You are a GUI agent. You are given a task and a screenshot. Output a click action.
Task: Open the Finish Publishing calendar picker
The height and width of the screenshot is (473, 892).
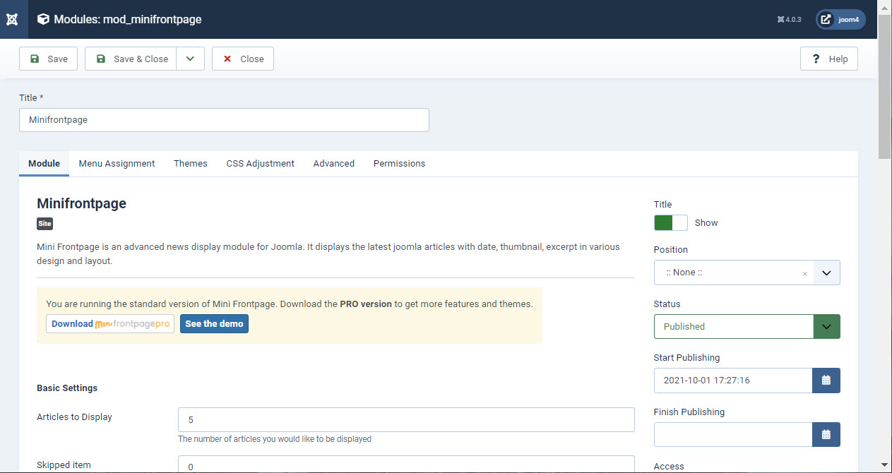[826, 434]
